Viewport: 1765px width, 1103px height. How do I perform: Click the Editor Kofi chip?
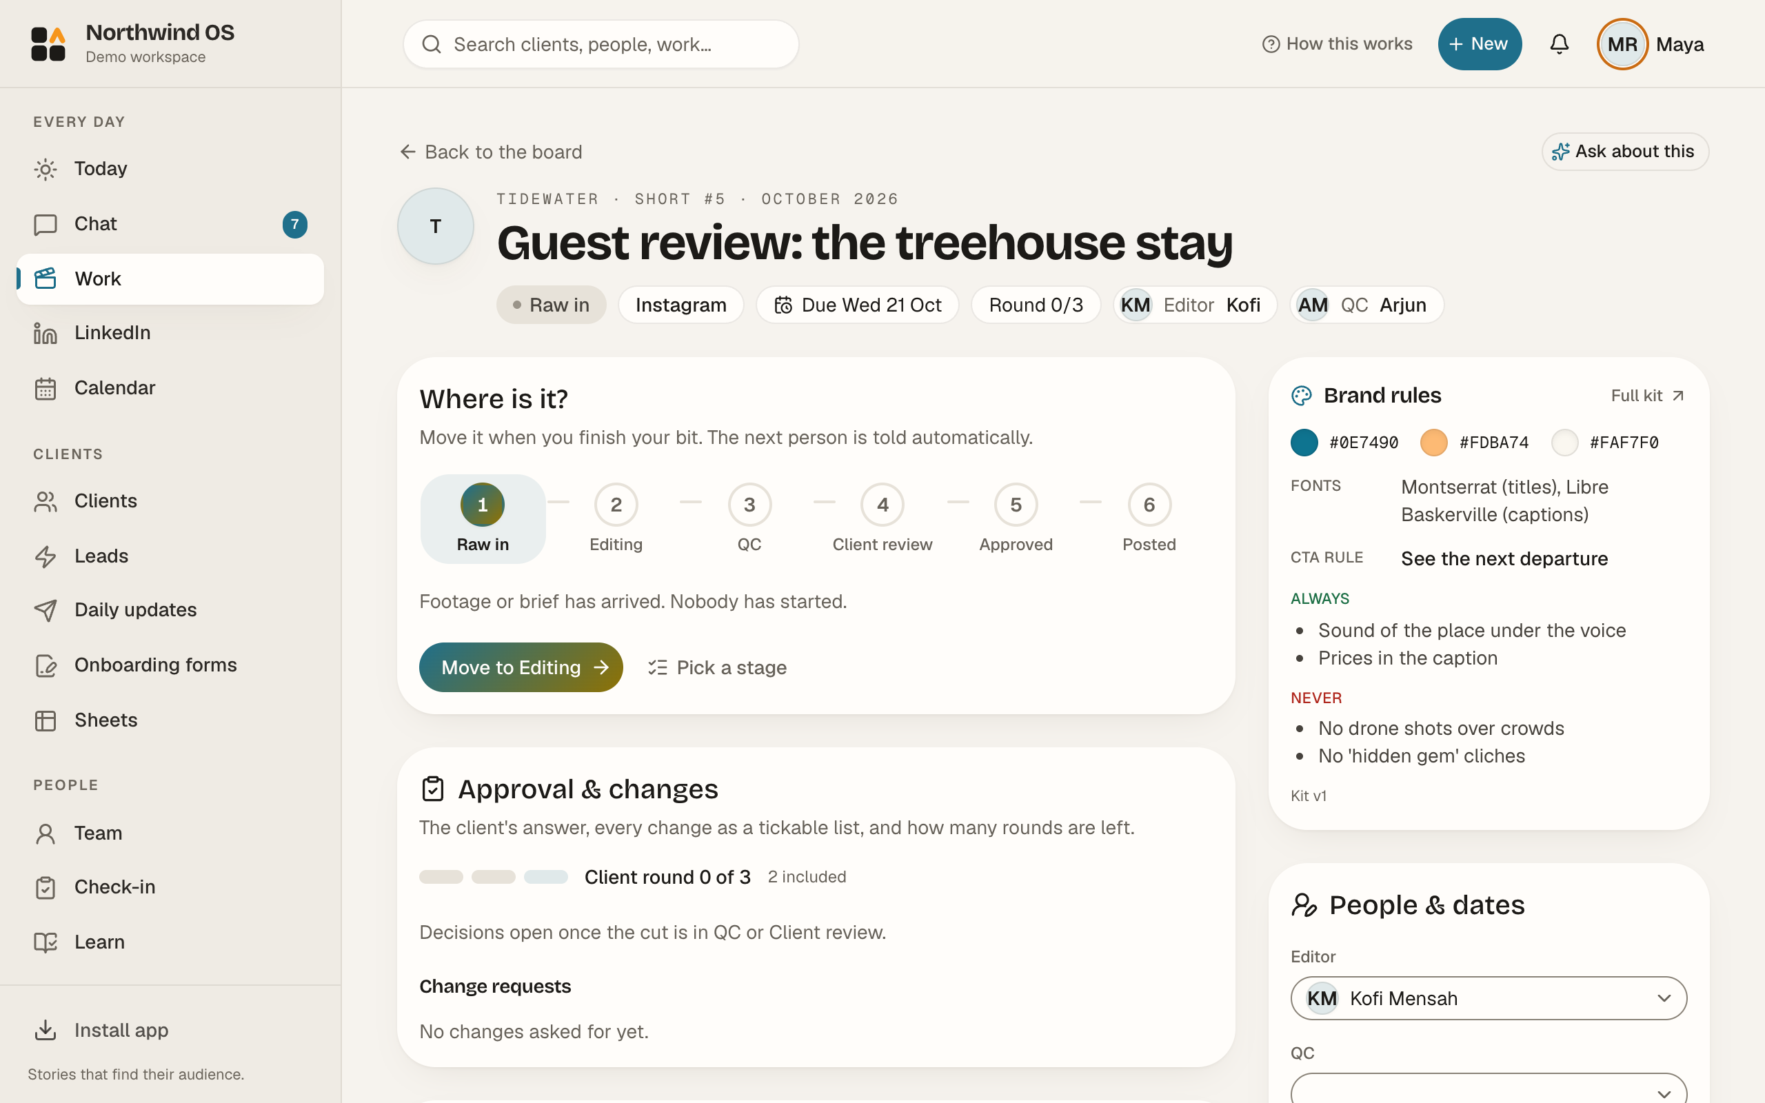click(x=1194, y=305)
